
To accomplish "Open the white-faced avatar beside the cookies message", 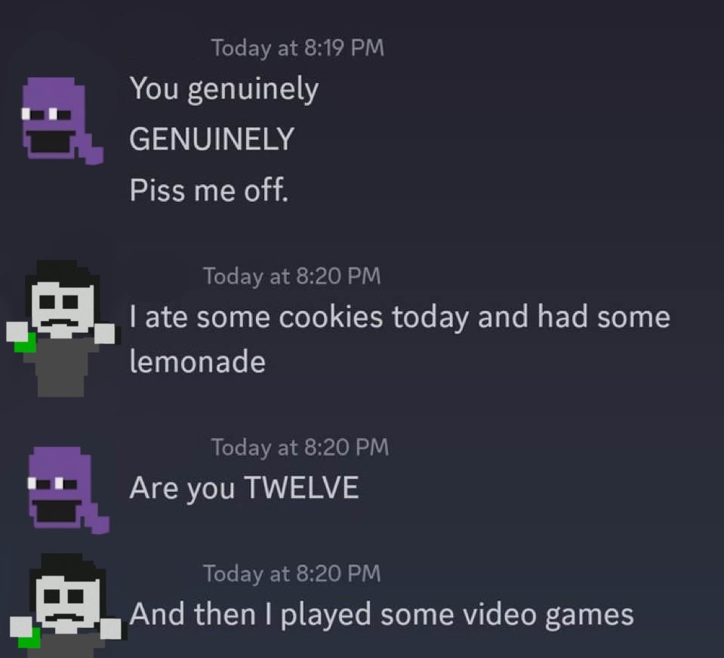I will 61,329.
